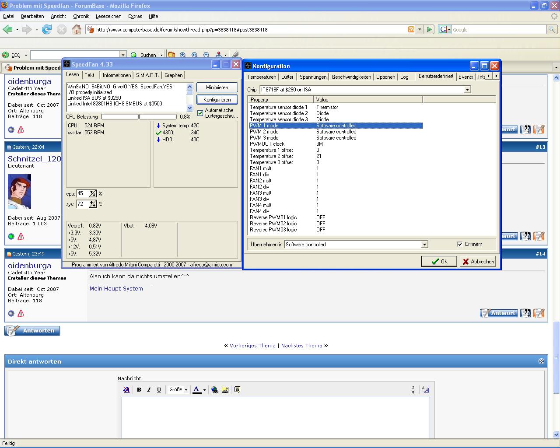Click the OK button in Konfiguration
Viewport: 560px width, 448px height.
pos(439,261)
